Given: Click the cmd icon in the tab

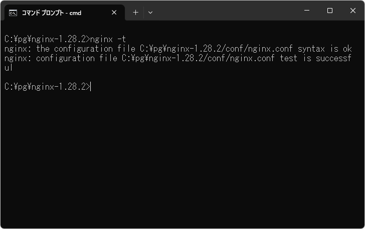Looking at the screenshot, I should click(13, 13).
